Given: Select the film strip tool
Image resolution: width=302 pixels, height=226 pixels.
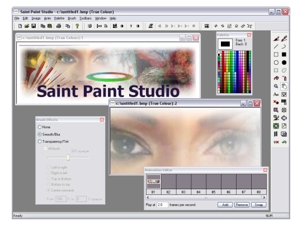Looking at the screenshot, I should tap(276, 134).
